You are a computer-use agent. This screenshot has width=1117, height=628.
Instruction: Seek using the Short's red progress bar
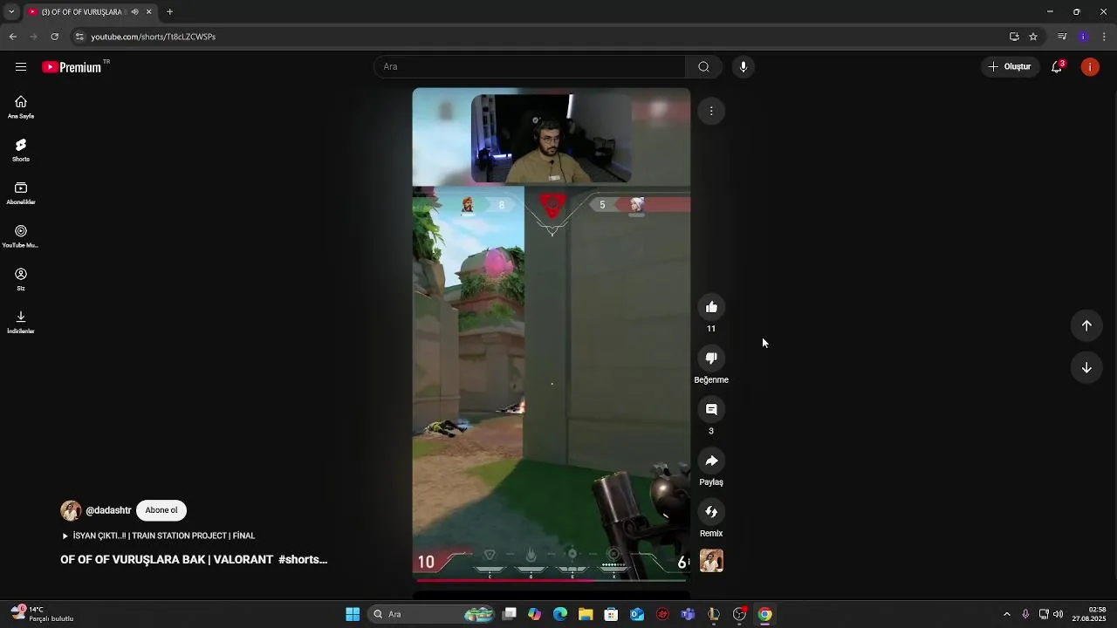point(552,579)
